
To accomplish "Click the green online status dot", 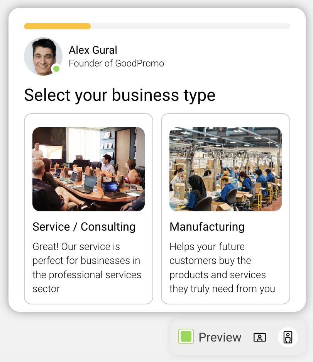I will pos(56,69).
